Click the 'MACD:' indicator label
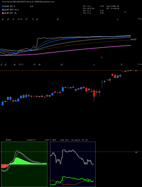142x187 pixels. pyautogui.click(x=8, y=140)
